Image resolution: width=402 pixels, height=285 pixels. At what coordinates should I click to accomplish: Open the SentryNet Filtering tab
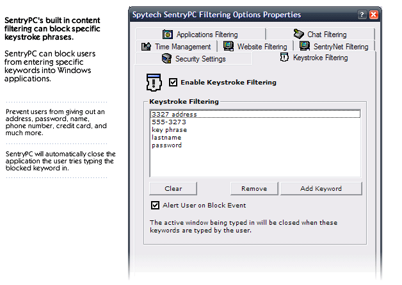point(334,46)
